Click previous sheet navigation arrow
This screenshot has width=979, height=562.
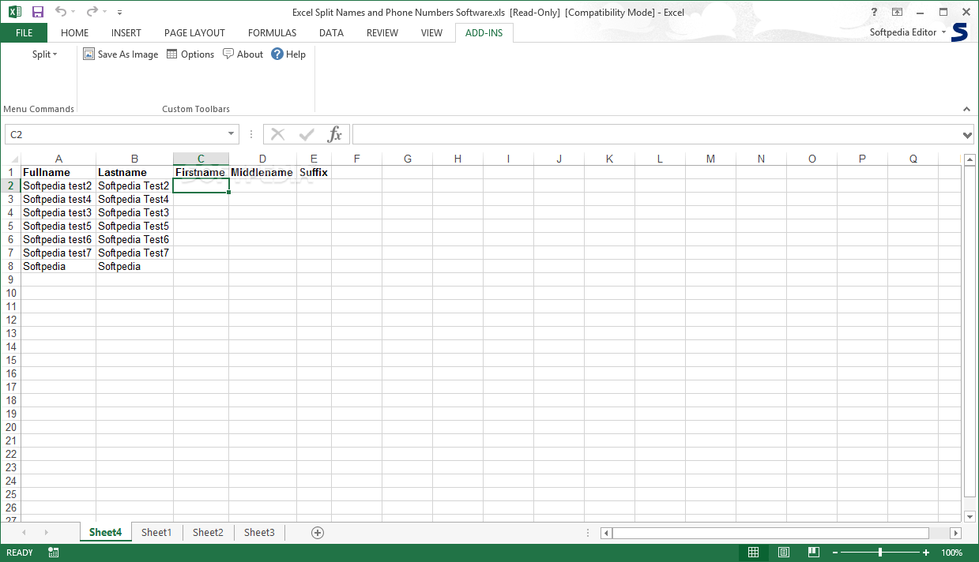[24, 533]
